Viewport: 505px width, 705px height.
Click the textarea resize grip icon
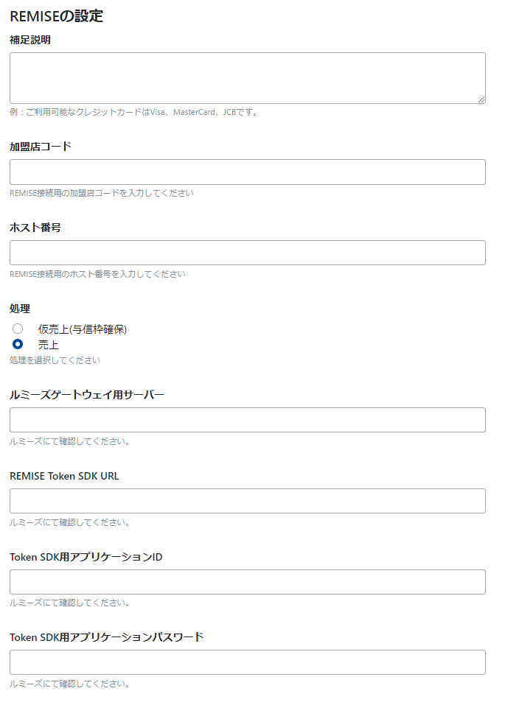coord(481,99)
